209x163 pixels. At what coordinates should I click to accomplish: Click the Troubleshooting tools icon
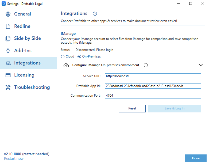pyautogui.click(x=8, y=87)
